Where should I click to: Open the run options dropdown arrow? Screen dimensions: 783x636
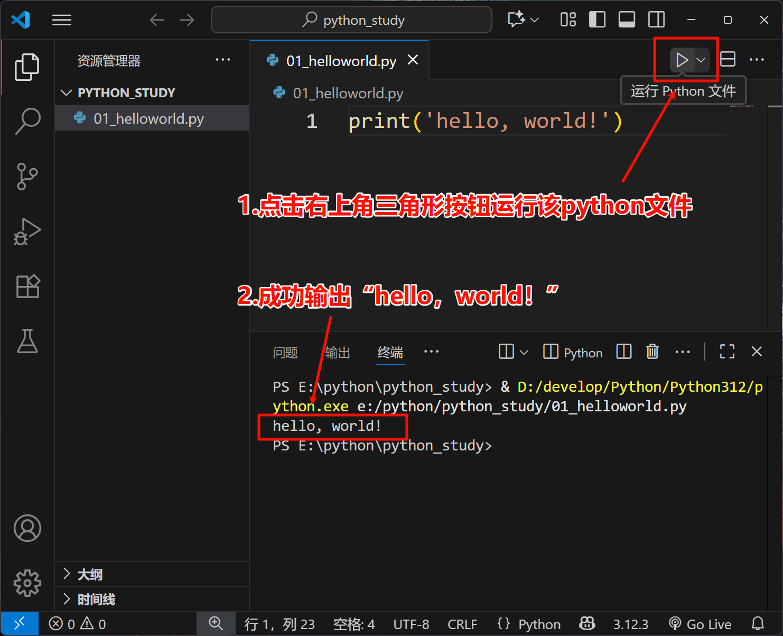click(x=701, y=60)
